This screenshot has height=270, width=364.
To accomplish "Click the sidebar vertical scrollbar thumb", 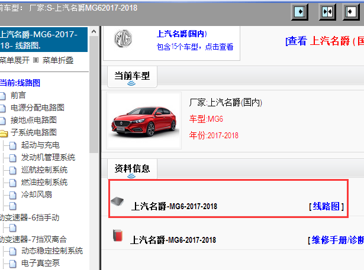I will (94, 95).
